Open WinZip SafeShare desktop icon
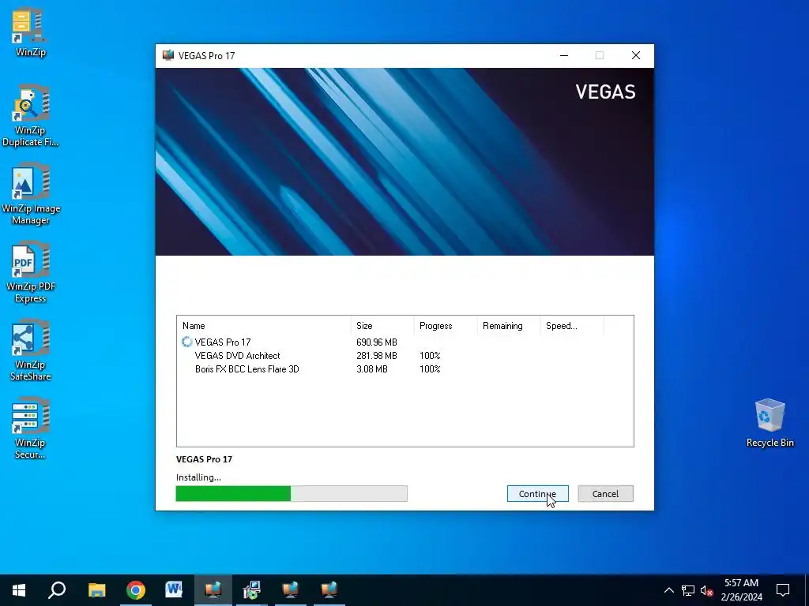This screenshot has height=606, width=809. pyautogui.click(x=31, y=350)
